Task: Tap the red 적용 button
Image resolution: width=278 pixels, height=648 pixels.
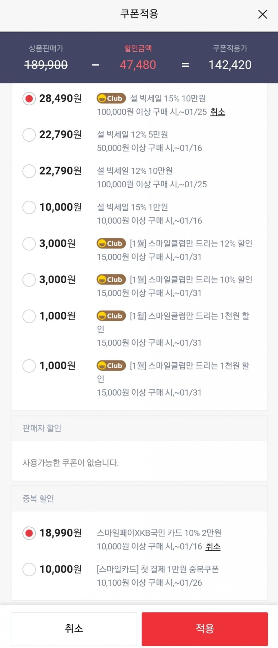Action: pyautogui.click(x=205, y=629)
